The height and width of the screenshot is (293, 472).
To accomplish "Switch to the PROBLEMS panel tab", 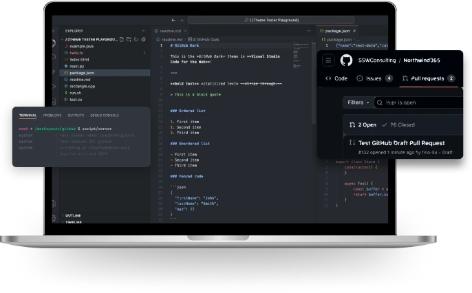I will click(52, 116).
